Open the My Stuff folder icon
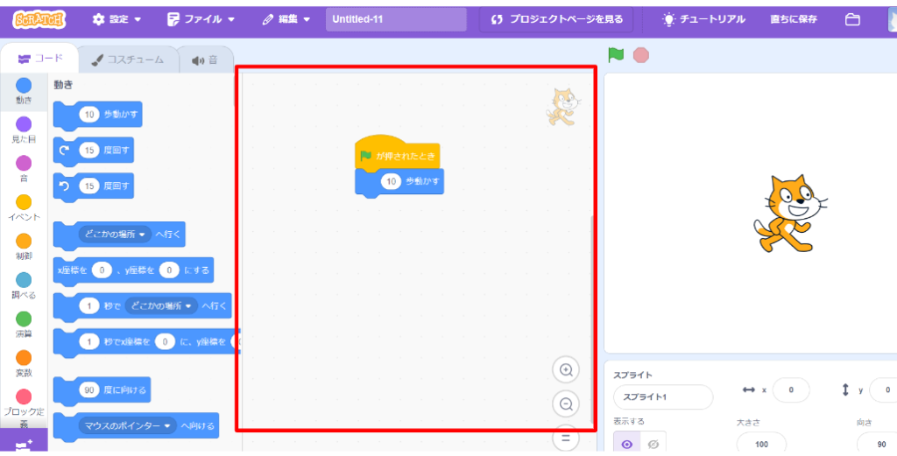897x456 pixels. 853,19
